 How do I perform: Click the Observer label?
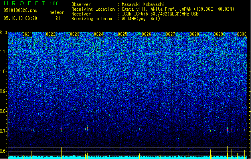click(x=81, y=4)
